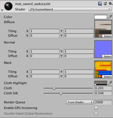
Task: Click the Mask Tiling Y field
Action: pos(79,72)
